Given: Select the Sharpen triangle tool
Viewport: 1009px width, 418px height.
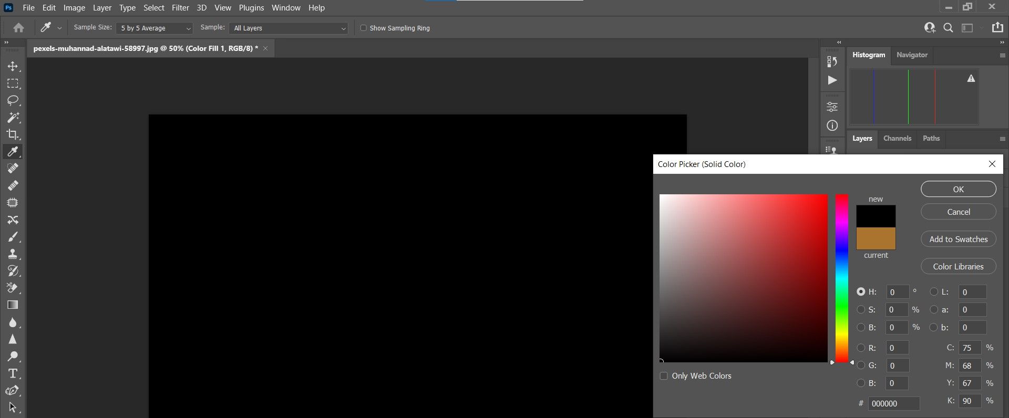Looking at the screenshot, I should point(13,339).
